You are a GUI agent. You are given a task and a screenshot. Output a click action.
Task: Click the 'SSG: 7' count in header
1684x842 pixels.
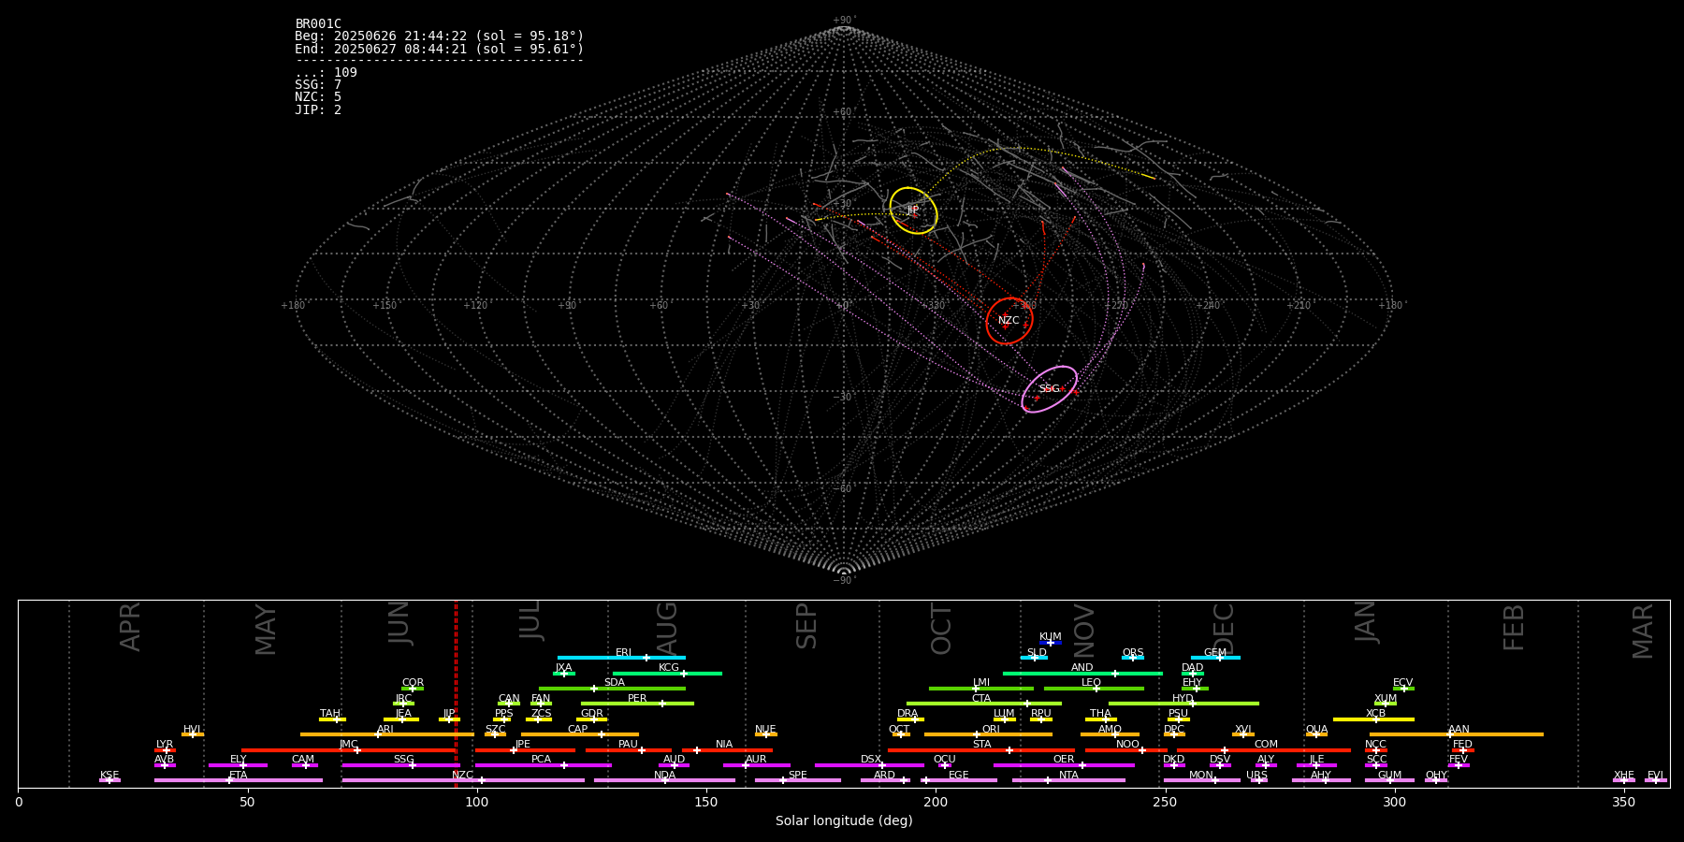(318, 85)
